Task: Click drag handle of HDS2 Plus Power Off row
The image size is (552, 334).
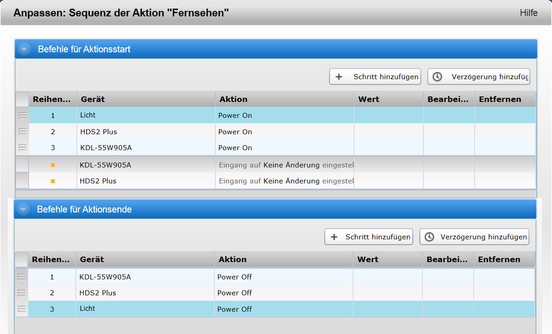Action: pos(21,293)
